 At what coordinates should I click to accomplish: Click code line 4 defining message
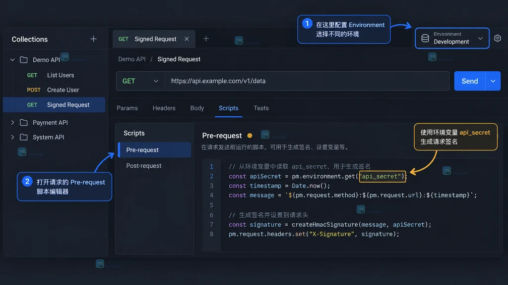(353, 195)
